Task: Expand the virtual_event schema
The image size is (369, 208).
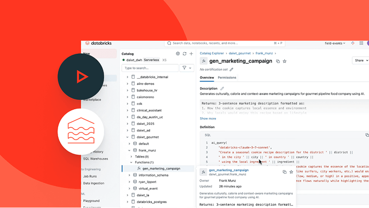Action: 129,188
